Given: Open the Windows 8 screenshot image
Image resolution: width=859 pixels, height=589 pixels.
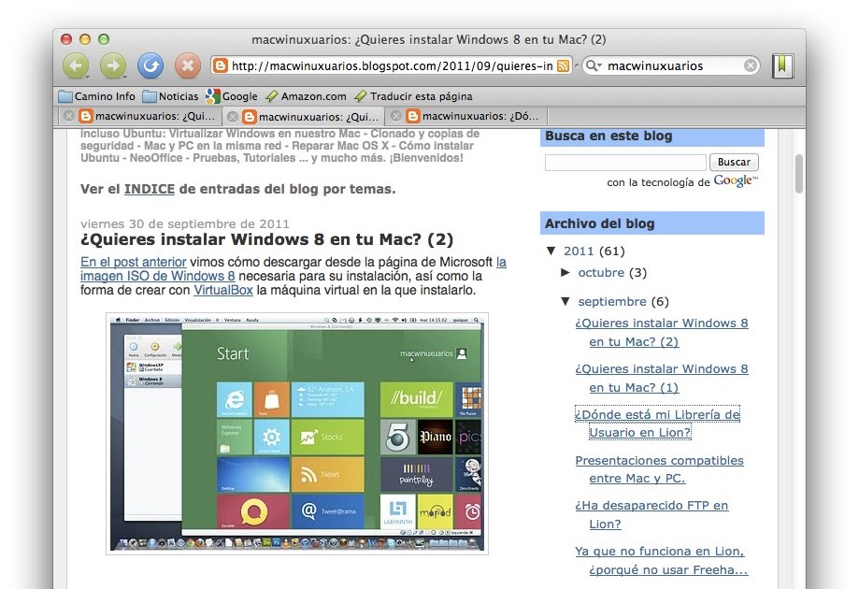Looking at the screenshot, I should (297, 434).
